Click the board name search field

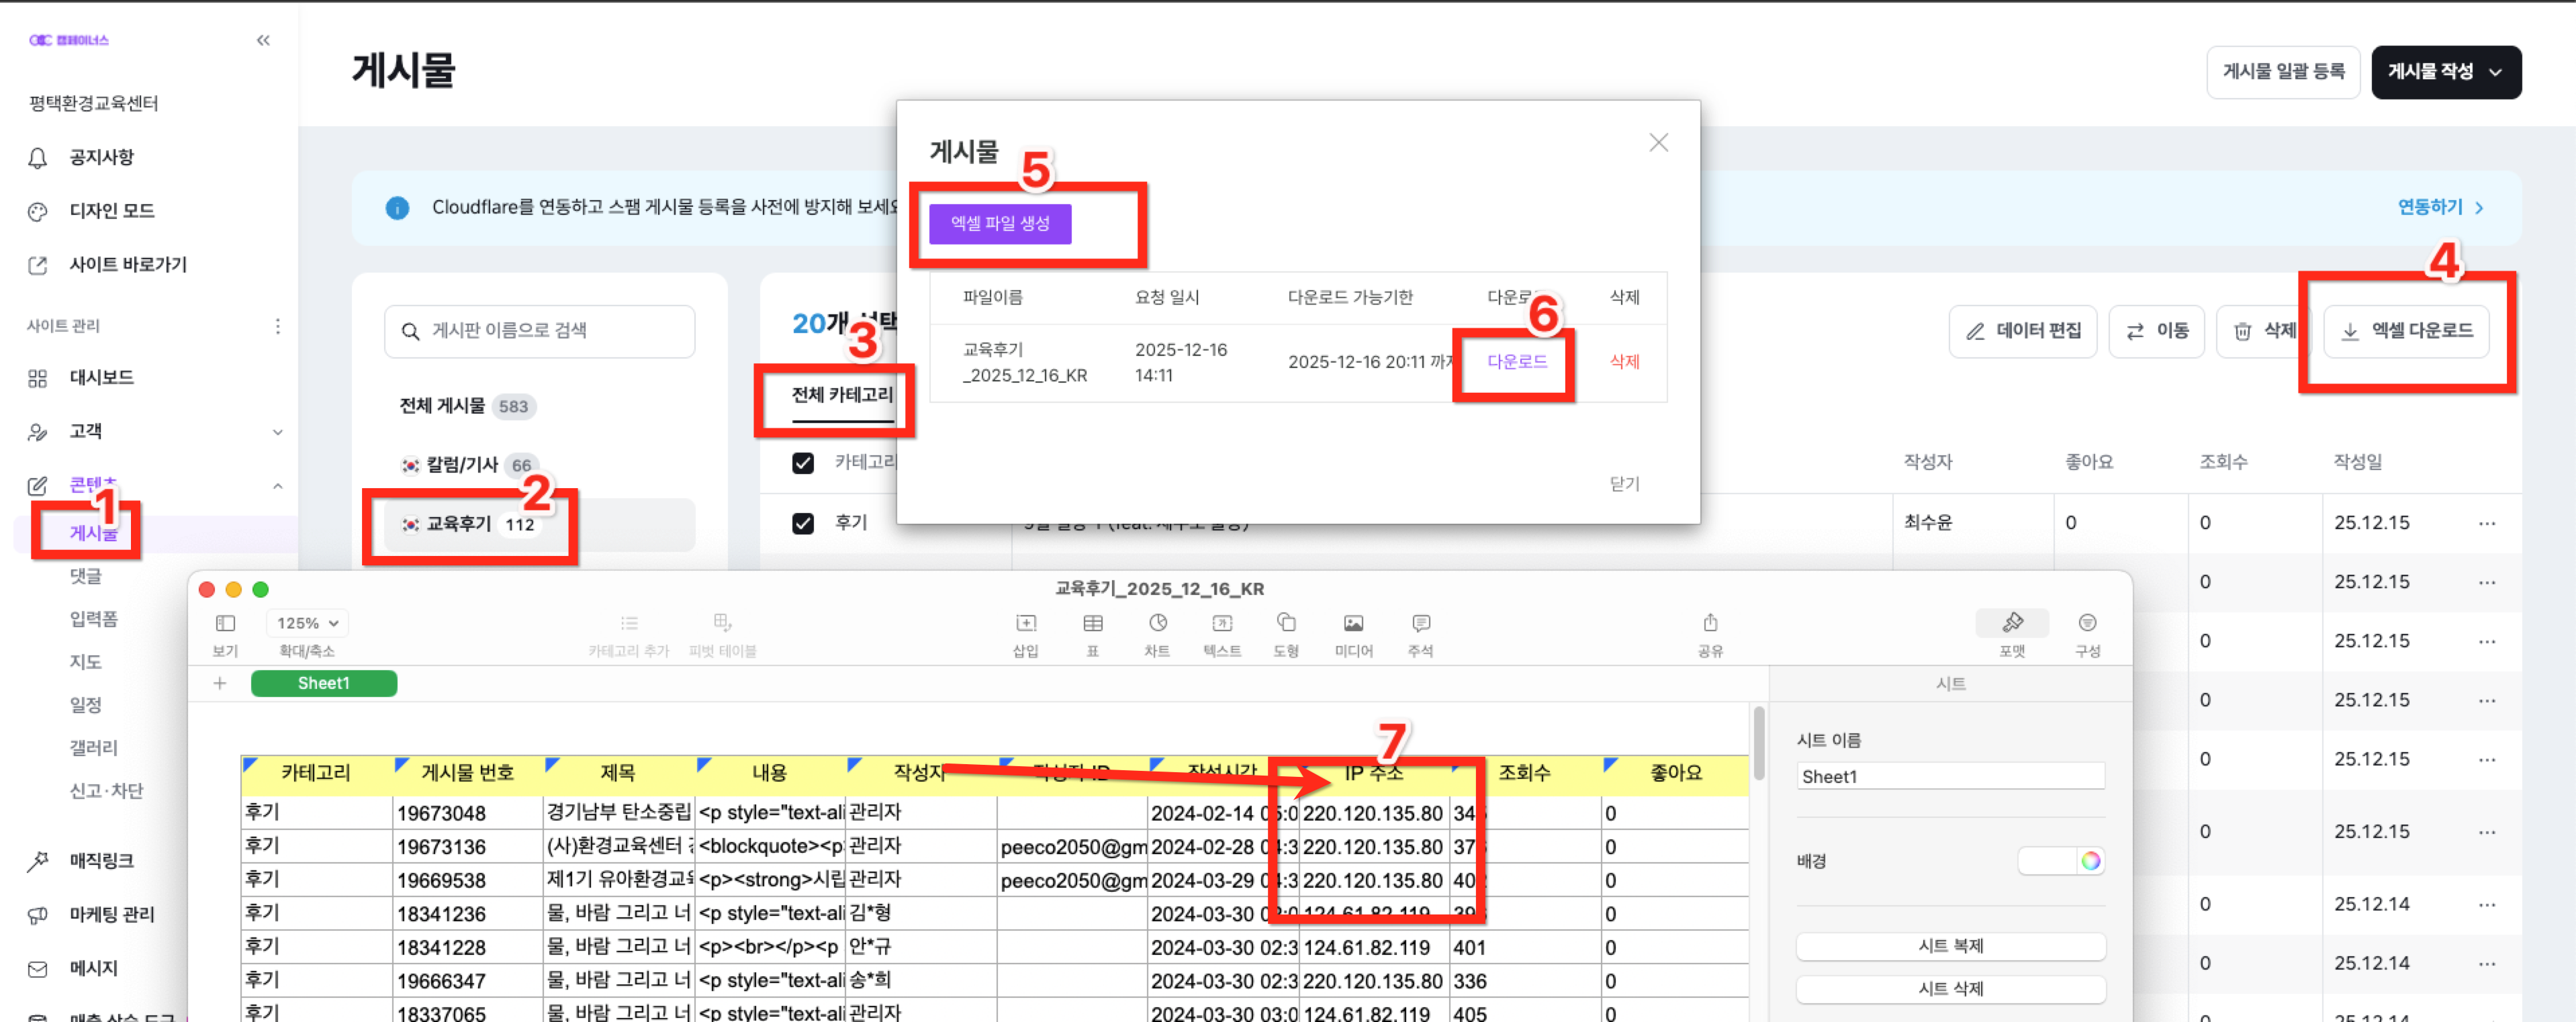tap(540, 331)
